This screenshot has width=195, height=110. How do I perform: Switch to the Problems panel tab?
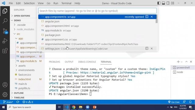54,62
